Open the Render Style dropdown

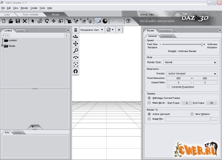click(x=190, y=62)
